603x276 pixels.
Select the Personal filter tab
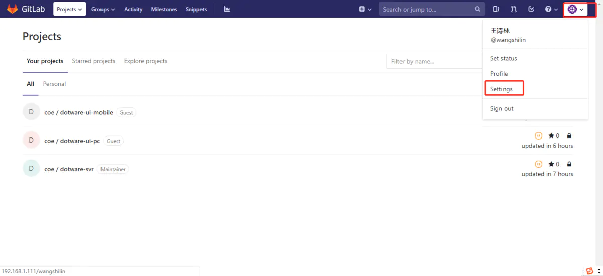[54, 84]
